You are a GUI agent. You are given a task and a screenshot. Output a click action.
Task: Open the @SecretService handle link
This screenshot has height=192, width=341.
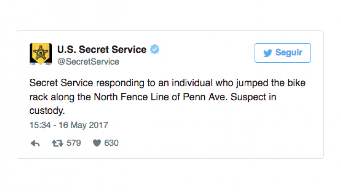coord(88,62)
